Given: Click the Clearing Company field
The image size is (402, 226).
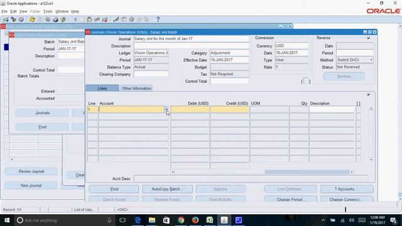Looking at the screenshot, I should 151,74.
